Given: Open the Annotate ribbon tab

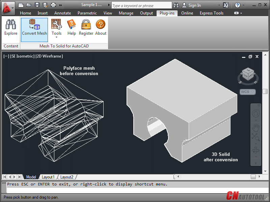Looking at the screenshot, I should (63, 13).
